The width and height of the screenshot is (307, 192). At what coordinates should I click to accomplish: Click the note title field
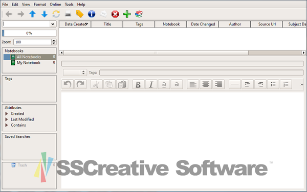point(183,63)
